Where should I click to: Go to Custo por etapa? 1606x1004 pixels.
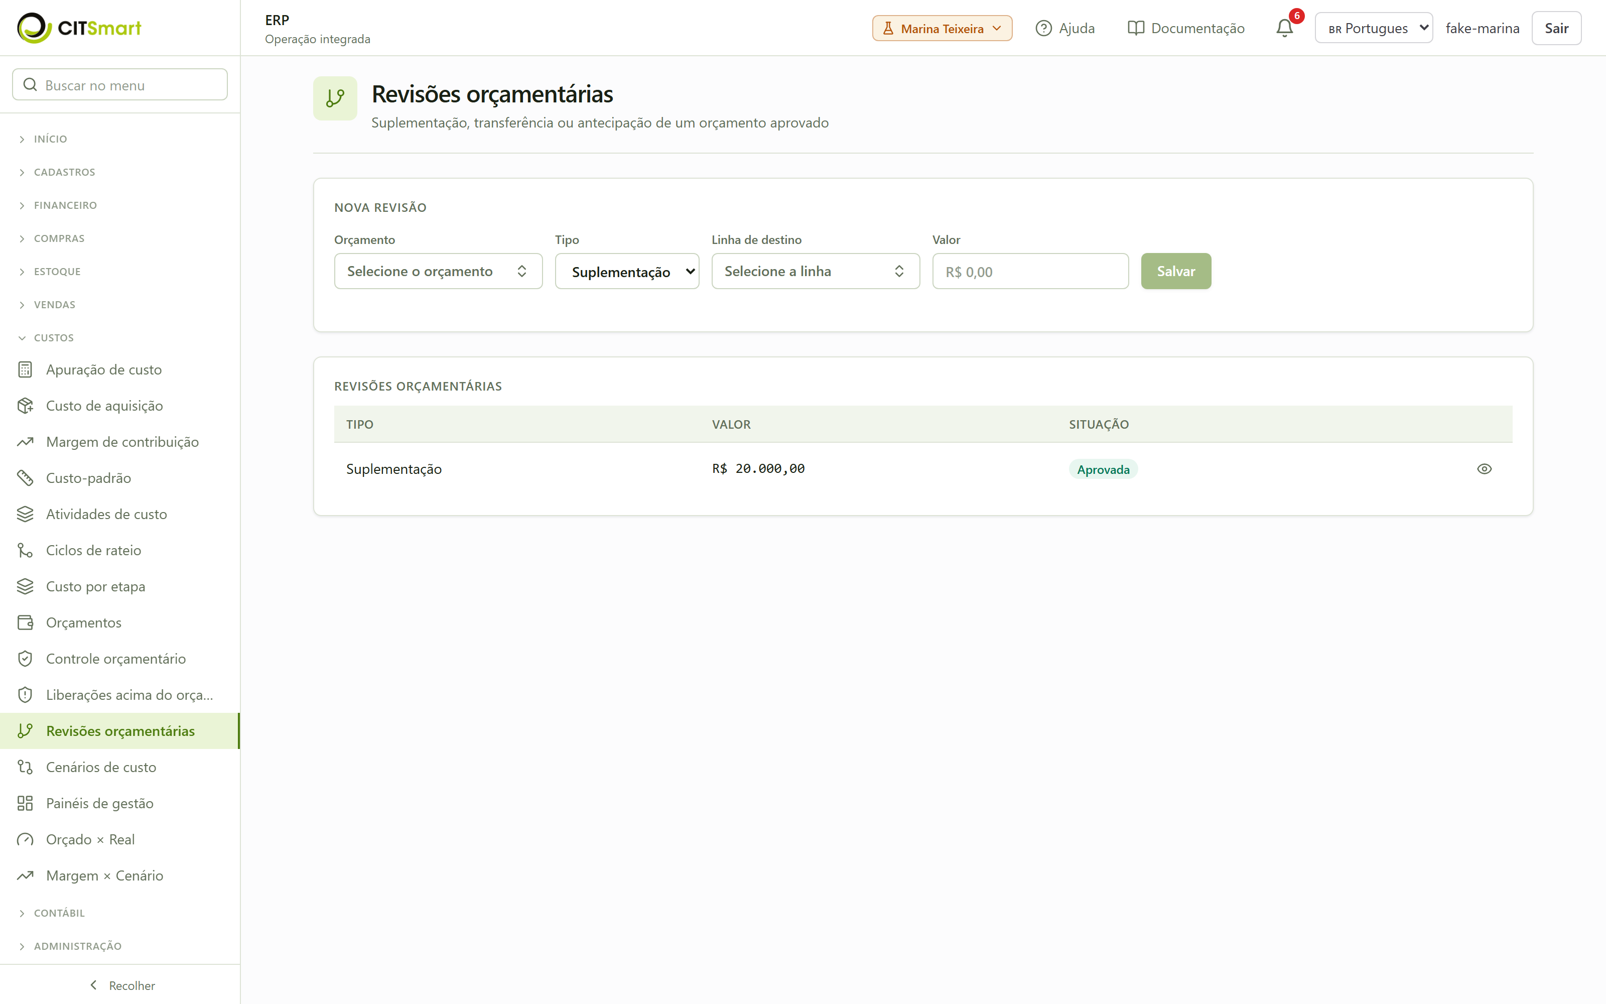click(x=119, y=586)
